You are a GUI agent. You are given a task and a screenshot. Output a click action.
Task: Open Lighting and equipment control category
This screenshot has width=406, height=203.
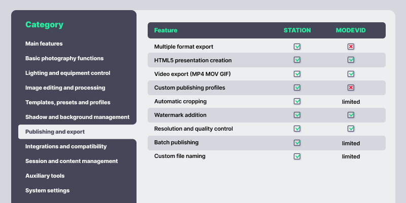67,73
